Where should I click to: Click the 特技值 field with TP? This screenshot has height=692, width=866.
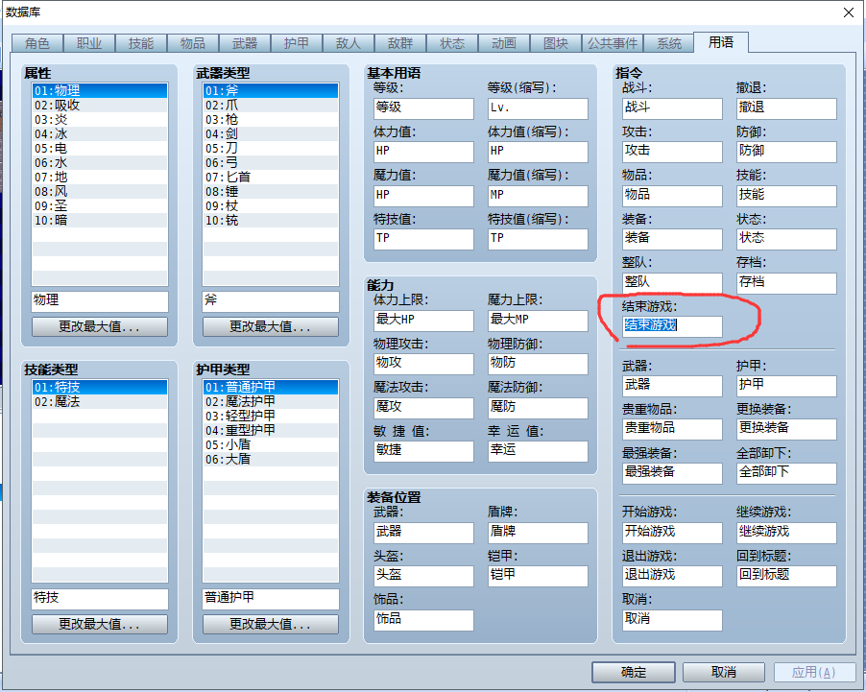423,239
